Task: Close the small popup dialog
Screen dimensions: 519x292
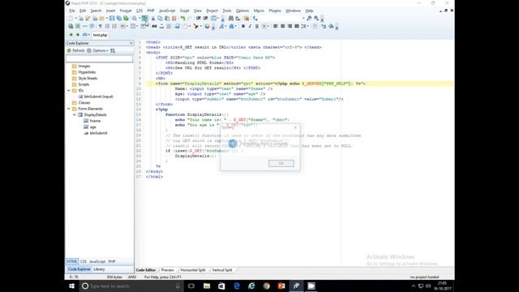Action: (x=295, y=127)
